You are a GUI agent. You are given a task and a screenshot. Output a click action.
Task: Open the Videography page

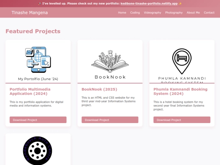coord(152,13)
